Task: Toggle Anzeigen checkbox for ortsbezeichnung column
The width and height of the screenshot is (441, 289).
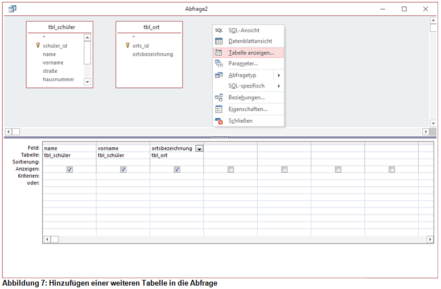Action: pos(177,169)
